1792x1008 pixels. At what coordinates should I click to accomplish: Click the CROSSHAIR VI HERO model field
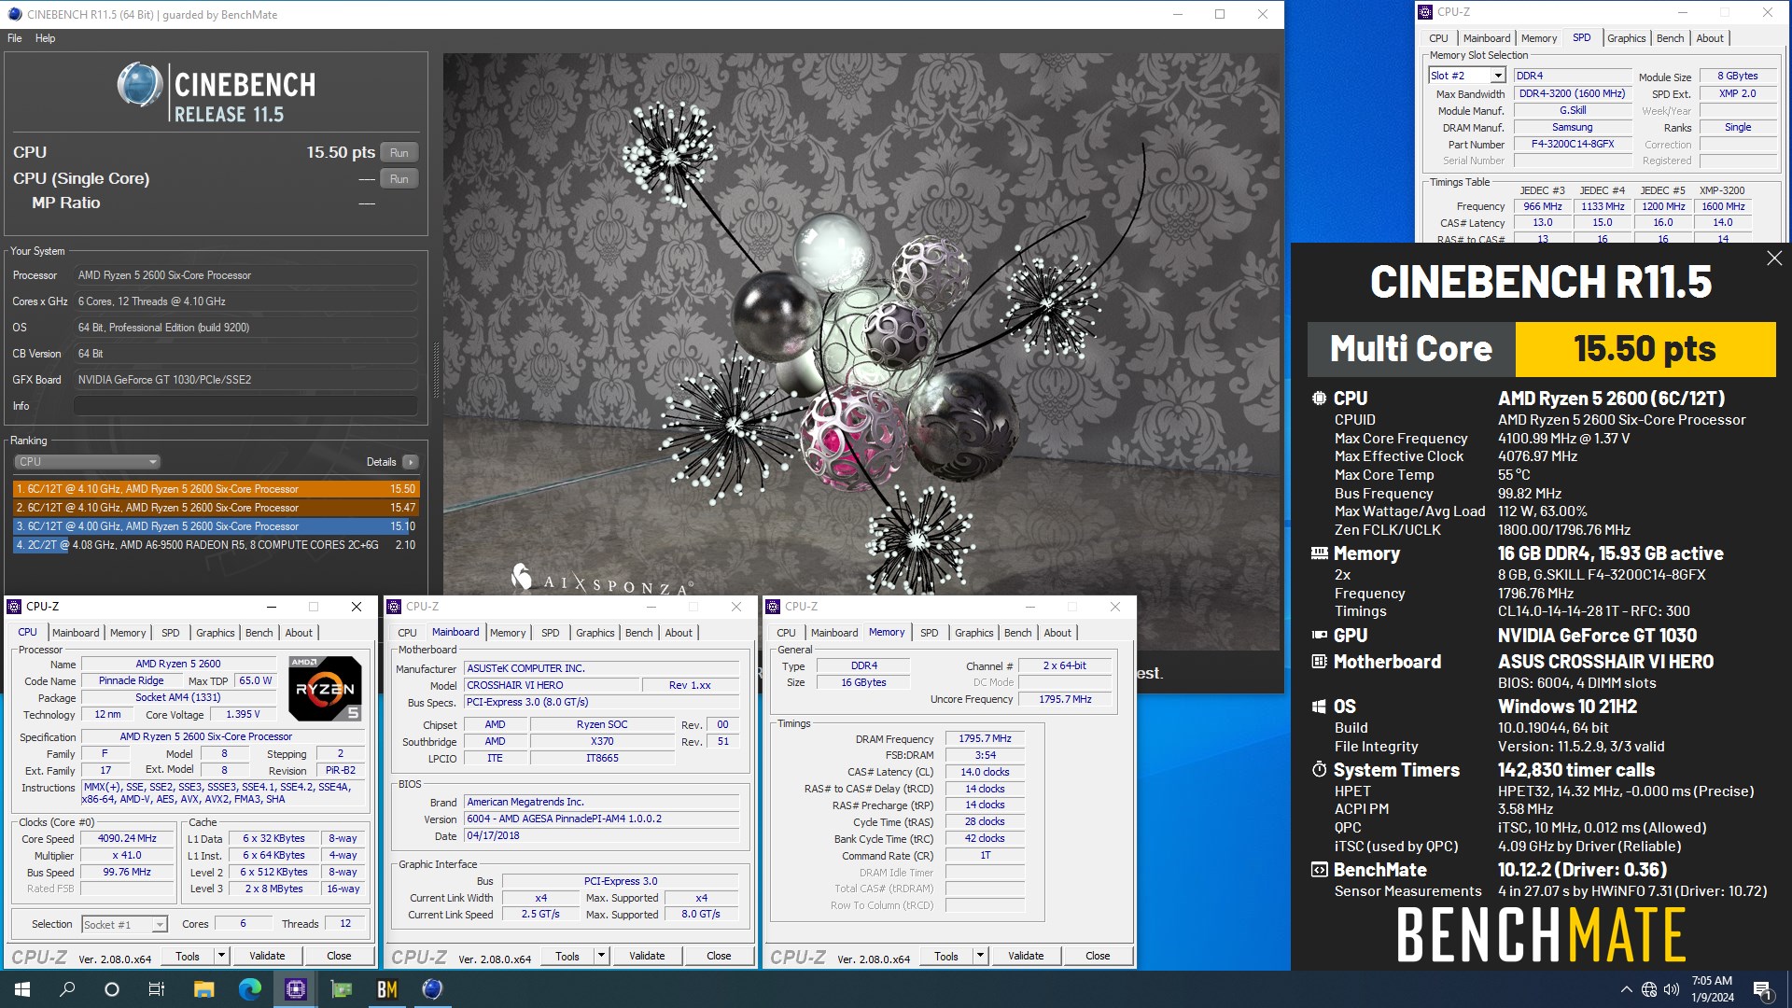tap(551, 685)
